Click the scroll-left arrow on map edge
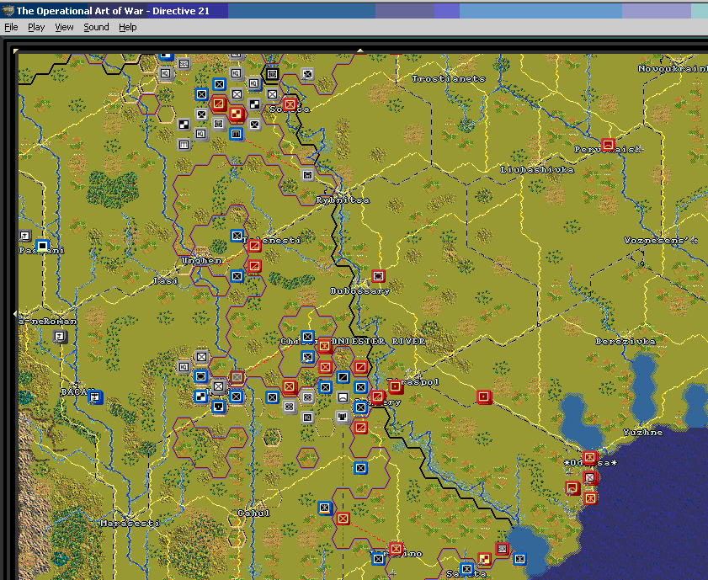This screenshot has width=708, height=580. [x=15, y=313]
